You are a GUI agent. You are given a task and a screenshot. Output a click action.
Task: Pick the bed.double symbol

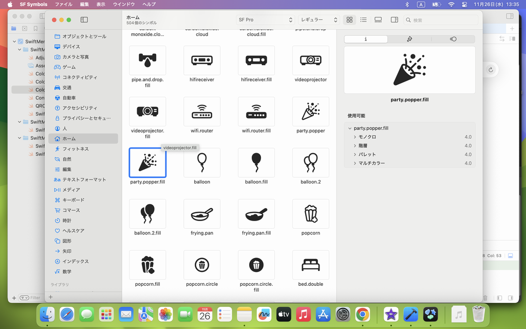tap(311, 265)
